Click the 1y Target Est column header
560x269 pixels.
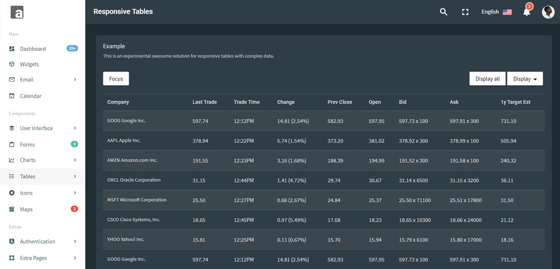[x=515, y=102]
